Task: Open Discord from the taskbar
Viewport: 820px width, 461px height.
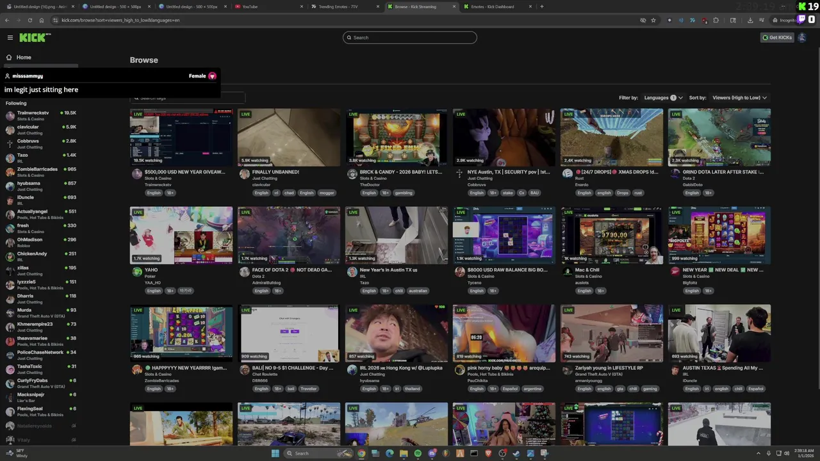Action: tap(432, 453)
